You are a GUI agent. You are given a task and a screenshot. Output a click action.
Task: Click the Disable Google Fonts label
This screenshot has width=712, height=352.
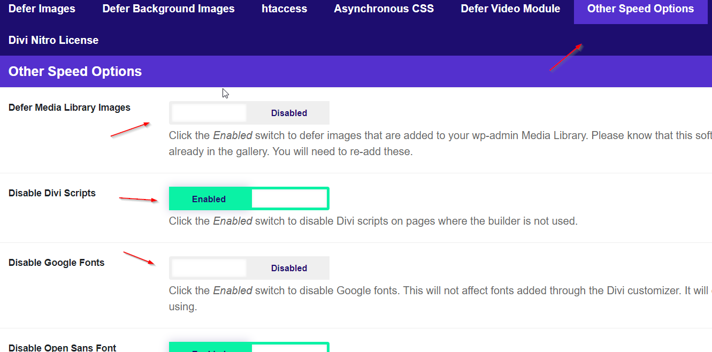point(56,262)
